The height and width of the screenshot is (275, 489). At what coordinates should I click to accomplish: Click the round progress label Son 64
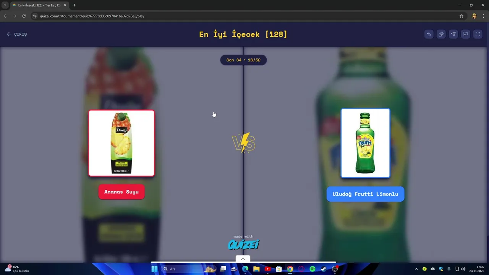click(243, 60)
